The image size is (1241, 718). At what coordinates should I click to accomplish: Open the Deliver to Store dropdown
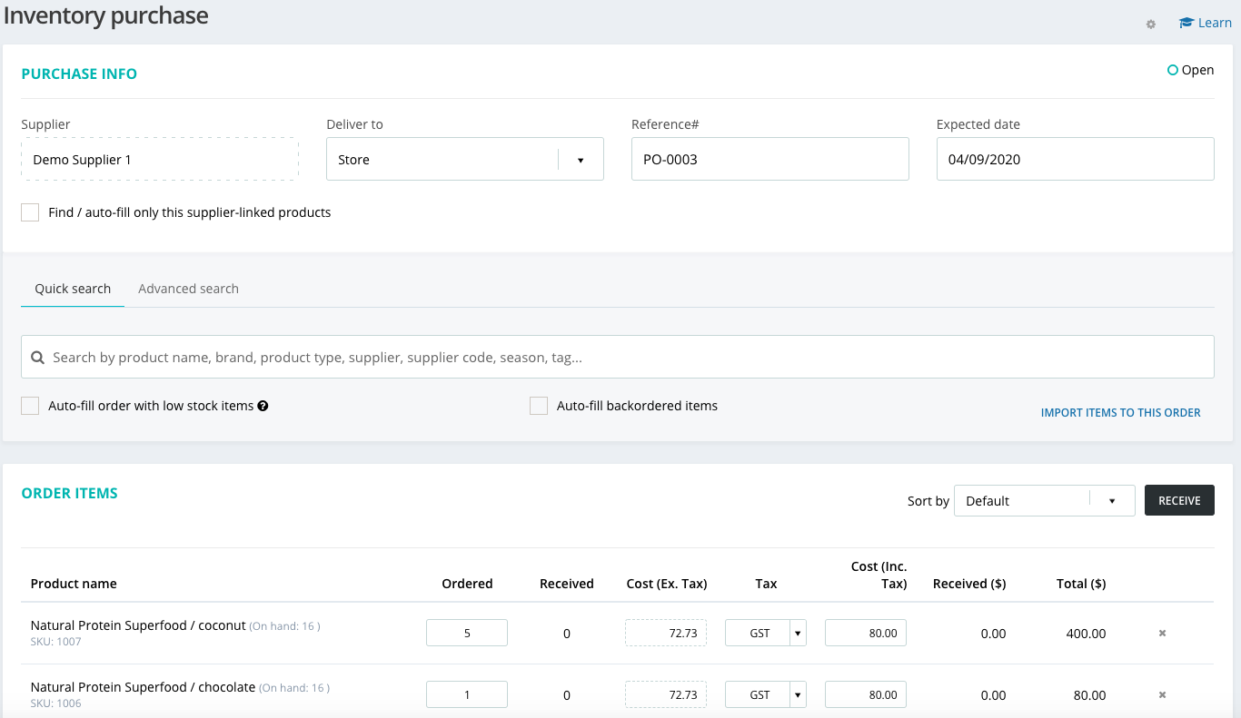[x=465, y=159]
